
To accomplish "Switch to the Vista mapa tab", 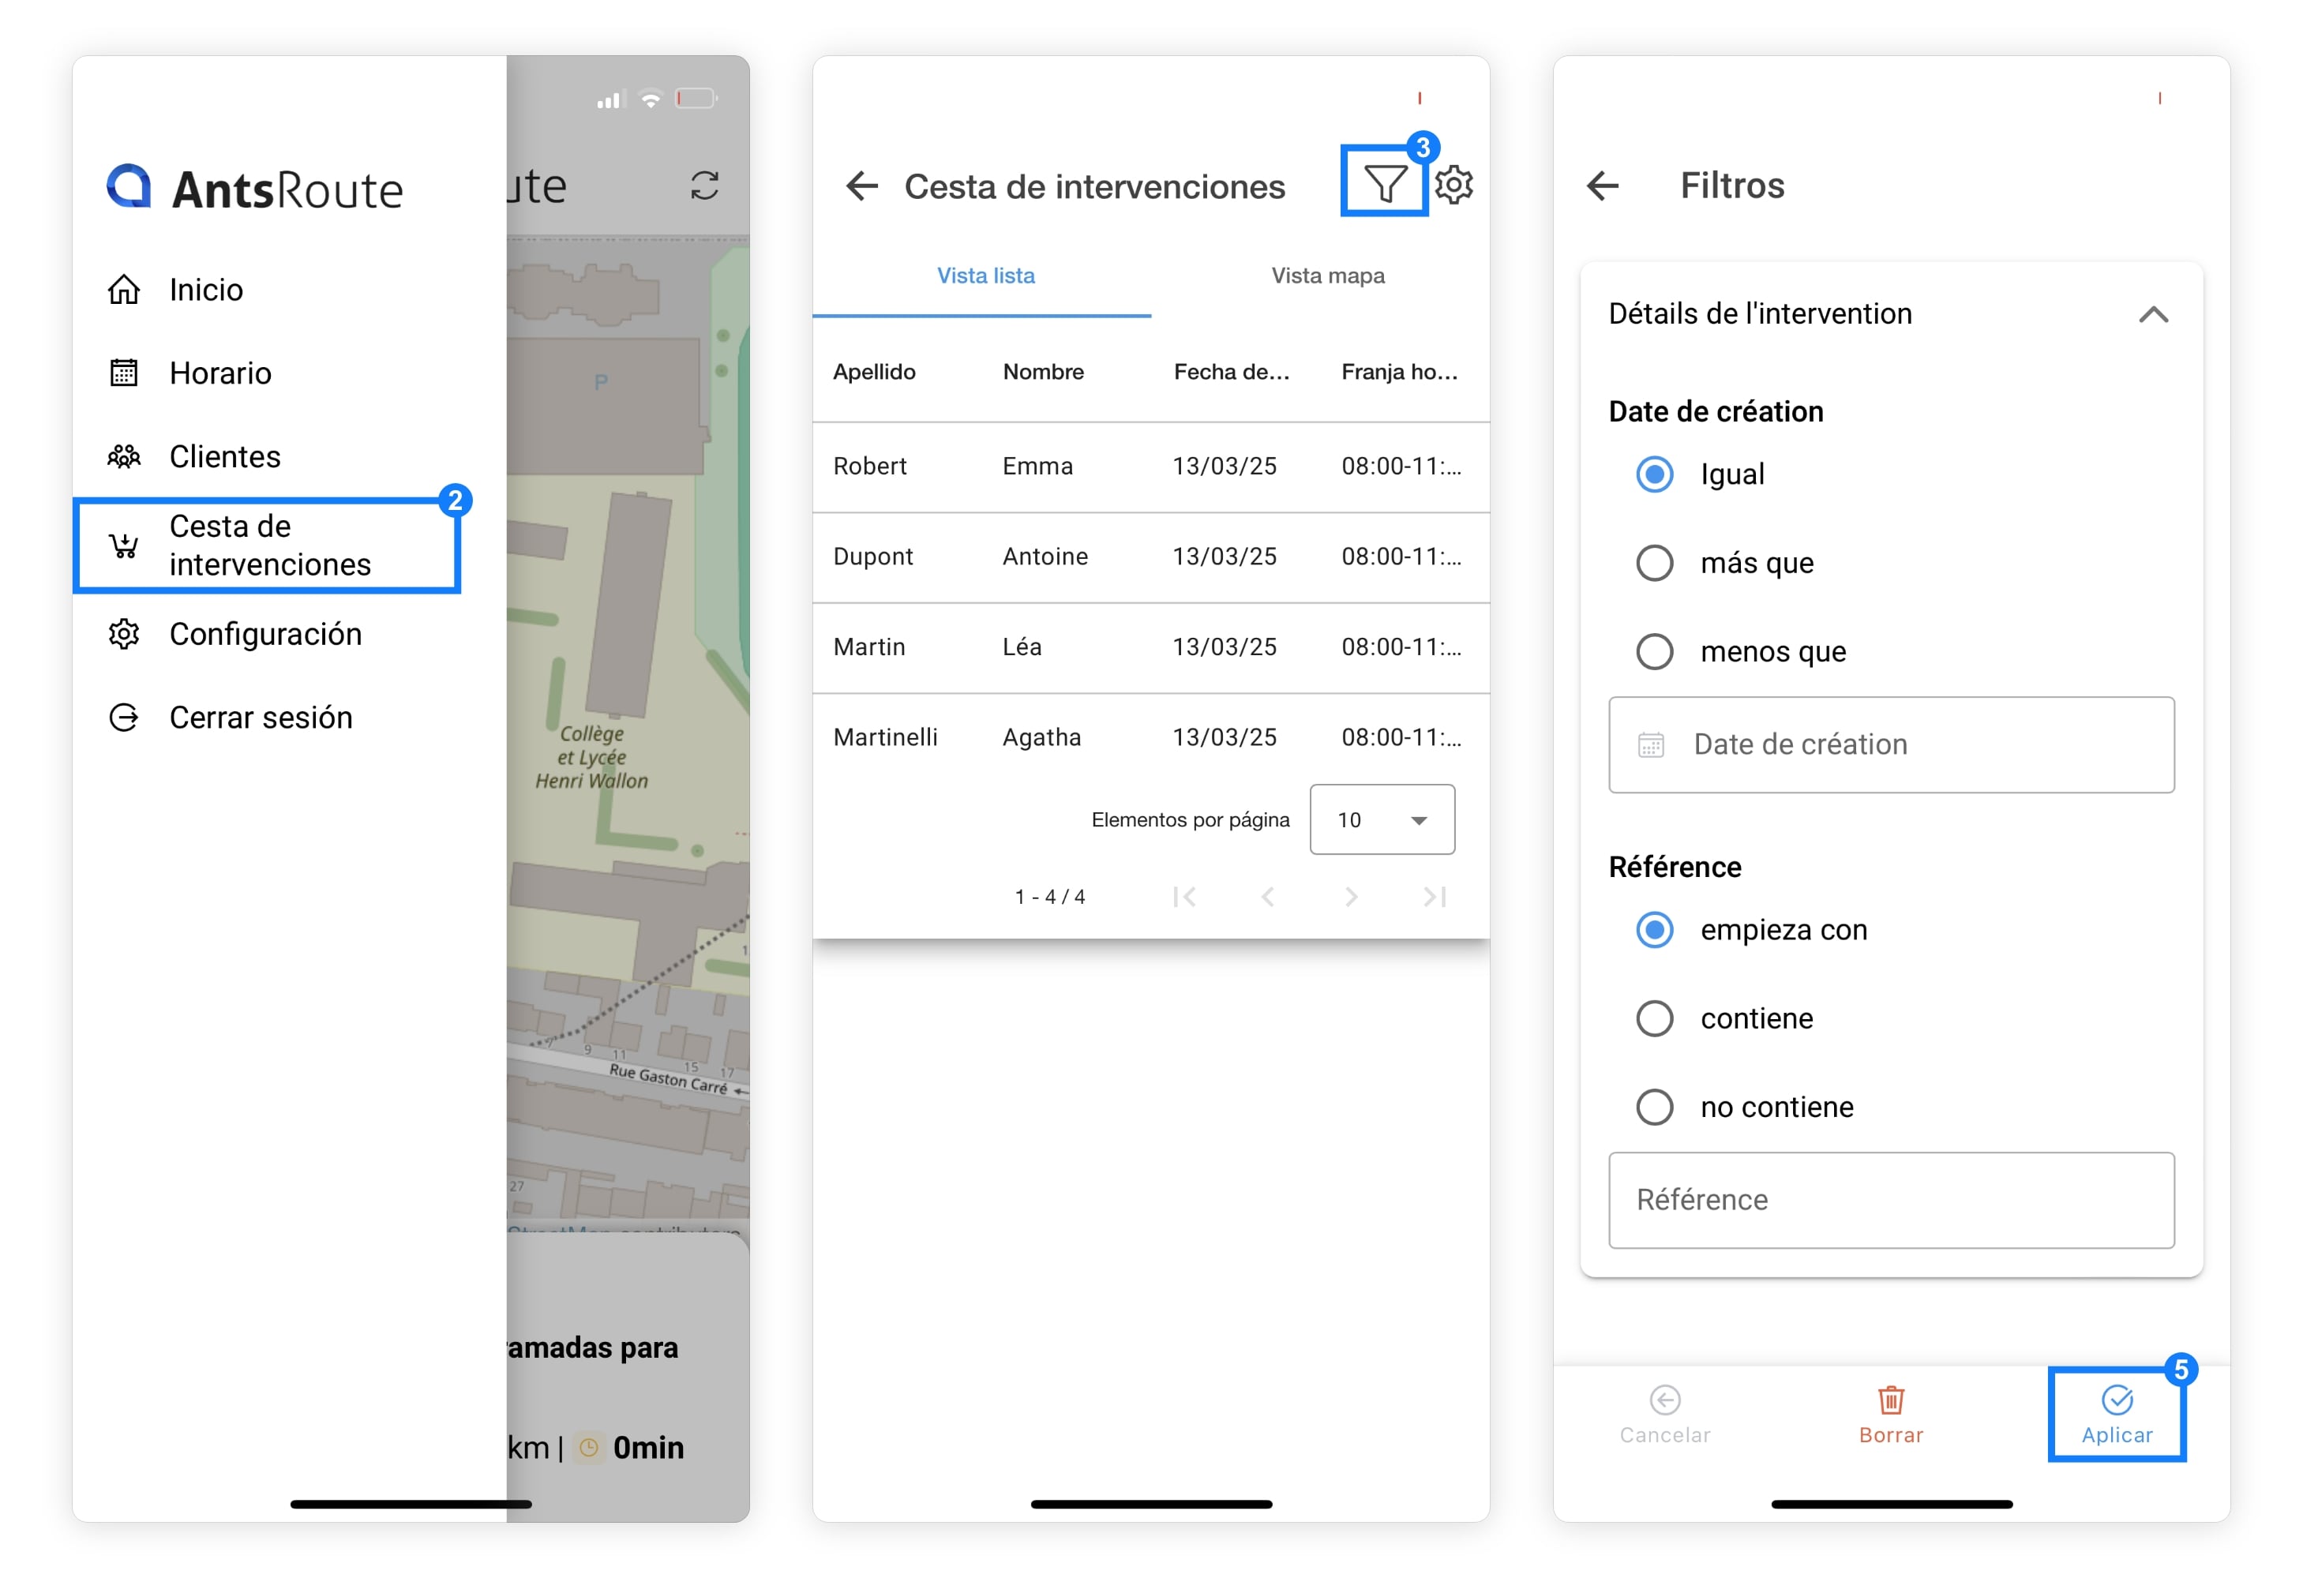I will coord(1328,275).
